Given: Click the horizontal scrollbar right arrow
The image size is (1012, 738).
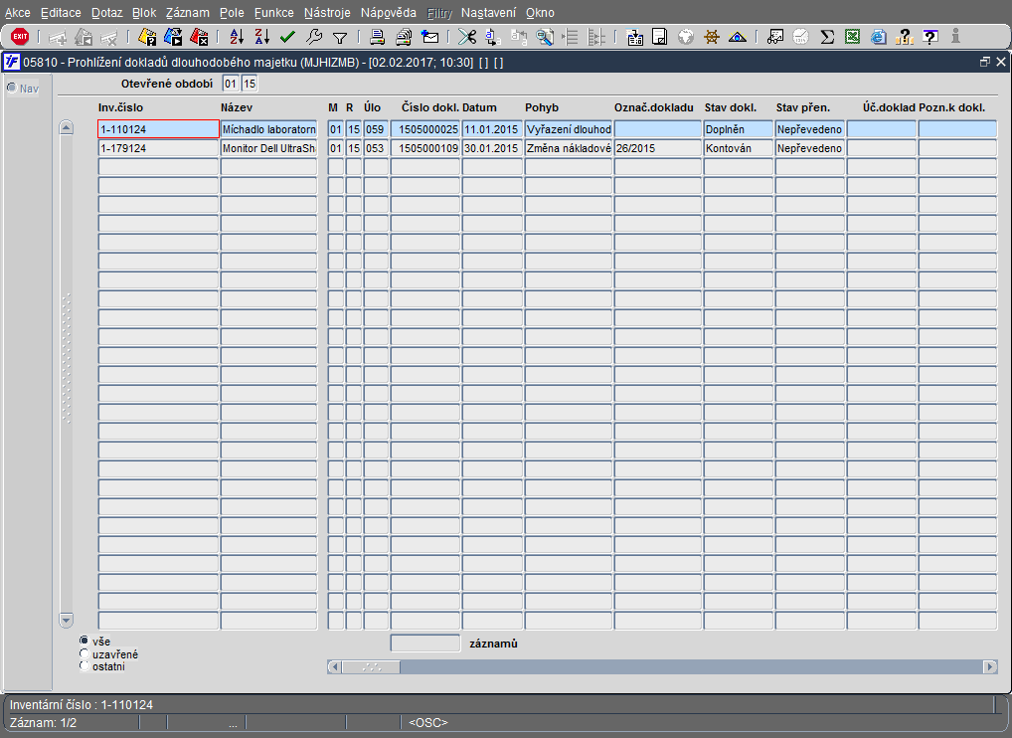Looking at the screenshot, I should (990, 667).
